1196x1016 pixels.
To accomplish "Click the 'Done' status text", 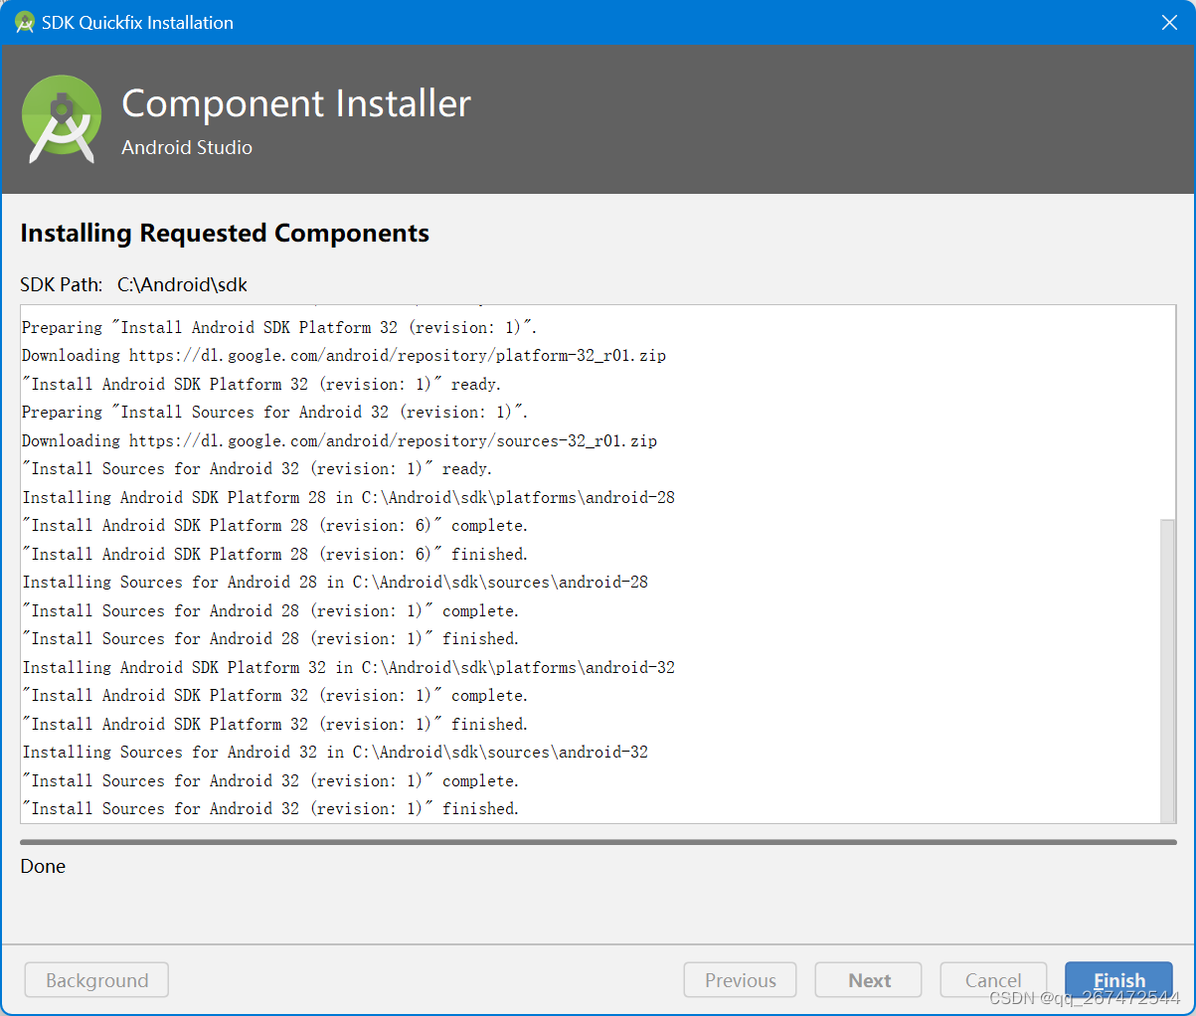I will 43,866.
